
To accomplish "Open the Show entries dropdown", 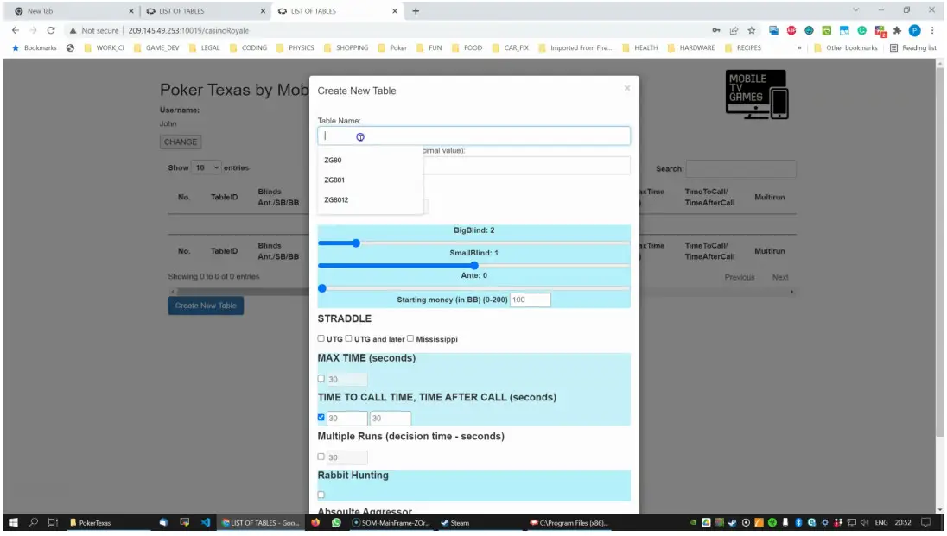I will coord(207,167).
